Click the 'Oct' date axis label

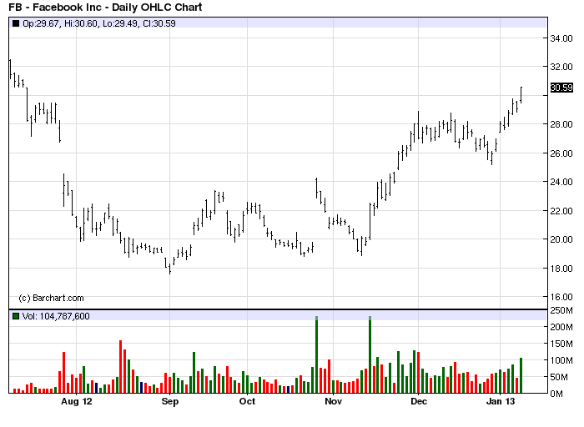247,401
